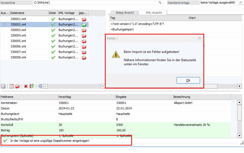The width and height of the screenshot is (244, 153).
Task: Switch to the Beleg-Ansicht tab
Action: coord(125,13)
